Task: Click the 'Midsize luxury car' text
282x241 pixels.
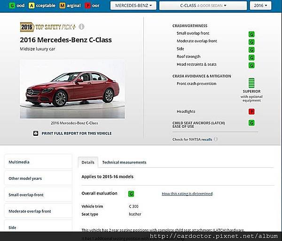Action: (x=38, y=49)
